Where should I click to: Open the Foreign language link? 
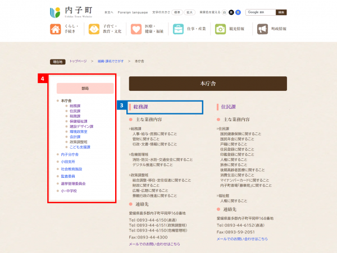[x=133, y=12]
